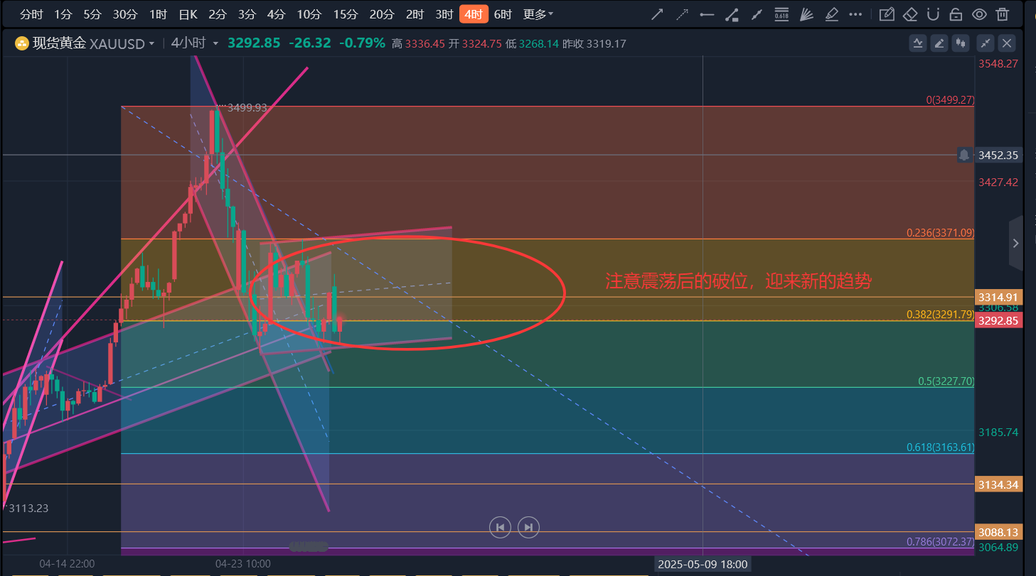This screenshot has width=1036, height=576.
Task: Click the alert bell at 3452.35
Action: coord(964,155)
